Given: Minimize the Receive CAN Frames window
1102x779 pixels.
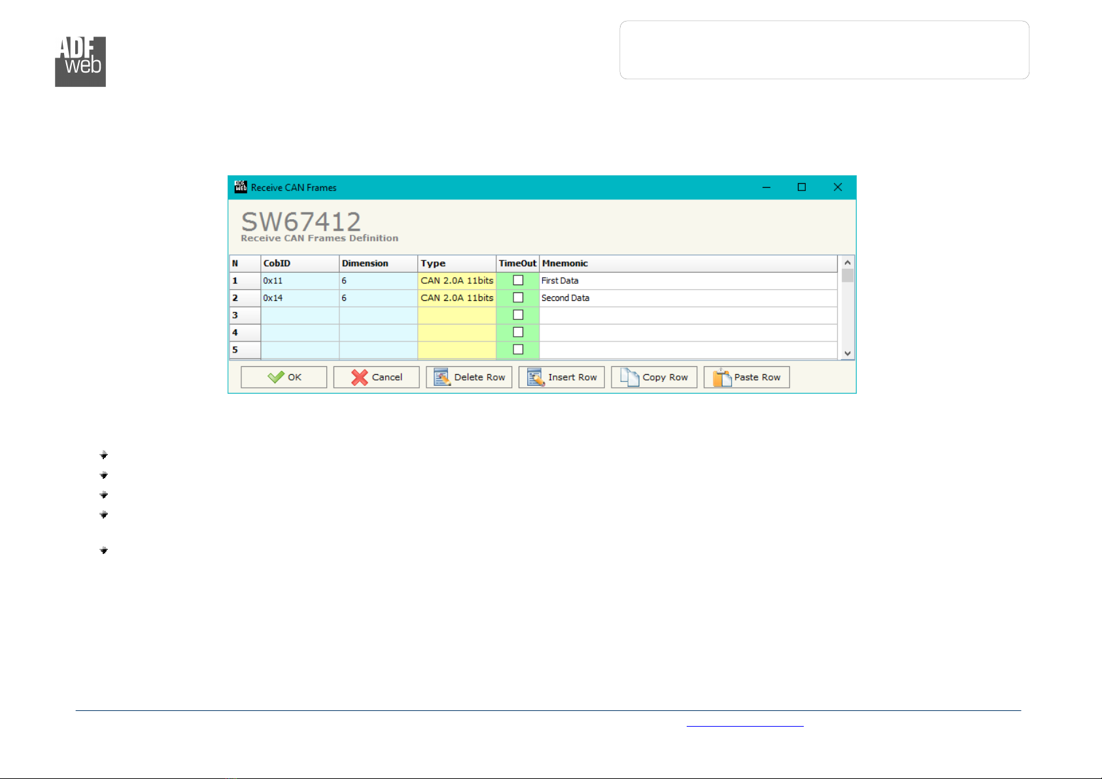Looking at the screenshot, I should click(x=766, y=187).
